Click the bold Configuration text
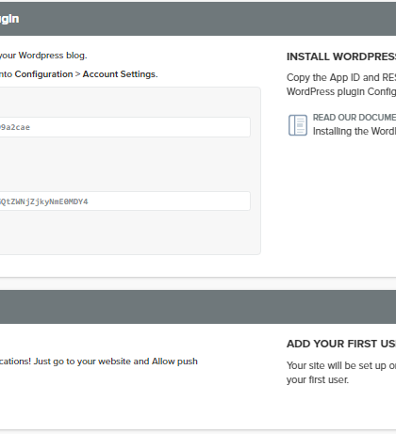The width and height of the screenshot is (396, 434). pyautogui.click(x=43, y=74)
